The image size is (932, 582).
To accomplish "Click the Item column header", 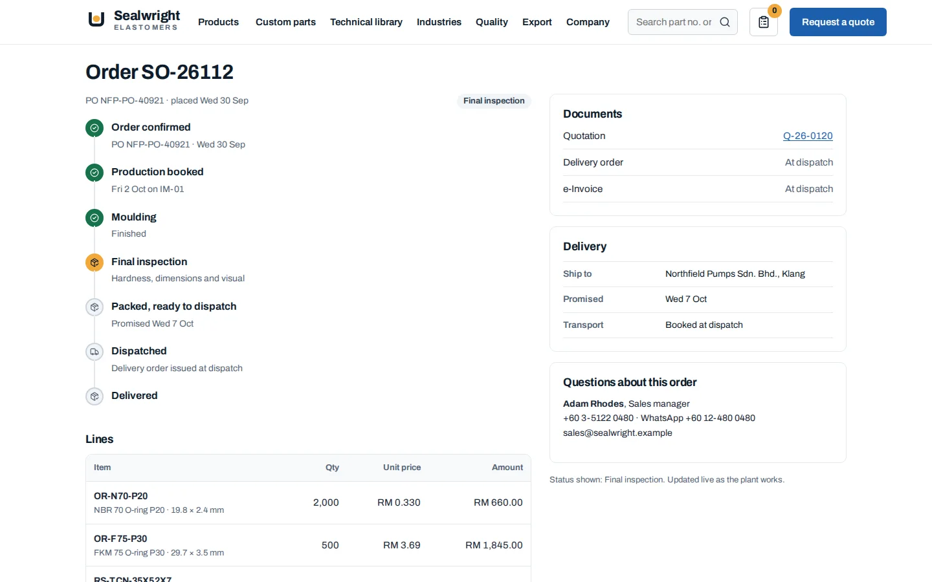I will click(x=102, y=468).
